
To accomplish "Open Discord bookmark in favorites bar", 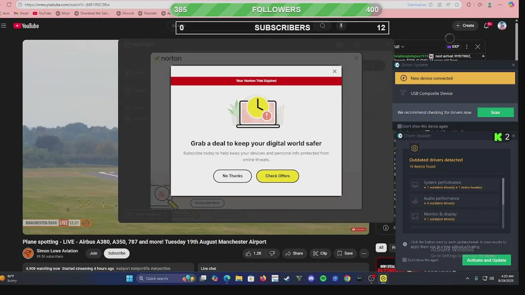I will 125,13.
